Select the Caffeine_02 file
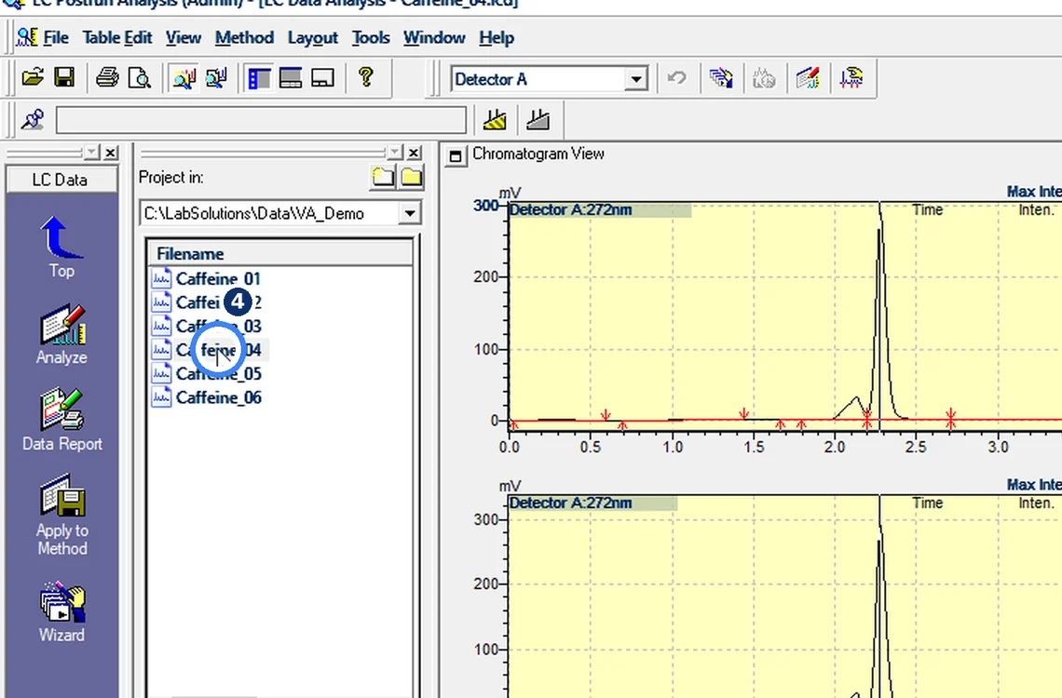This screenshot has width=1062, height=698. click(x=206, y=302)
